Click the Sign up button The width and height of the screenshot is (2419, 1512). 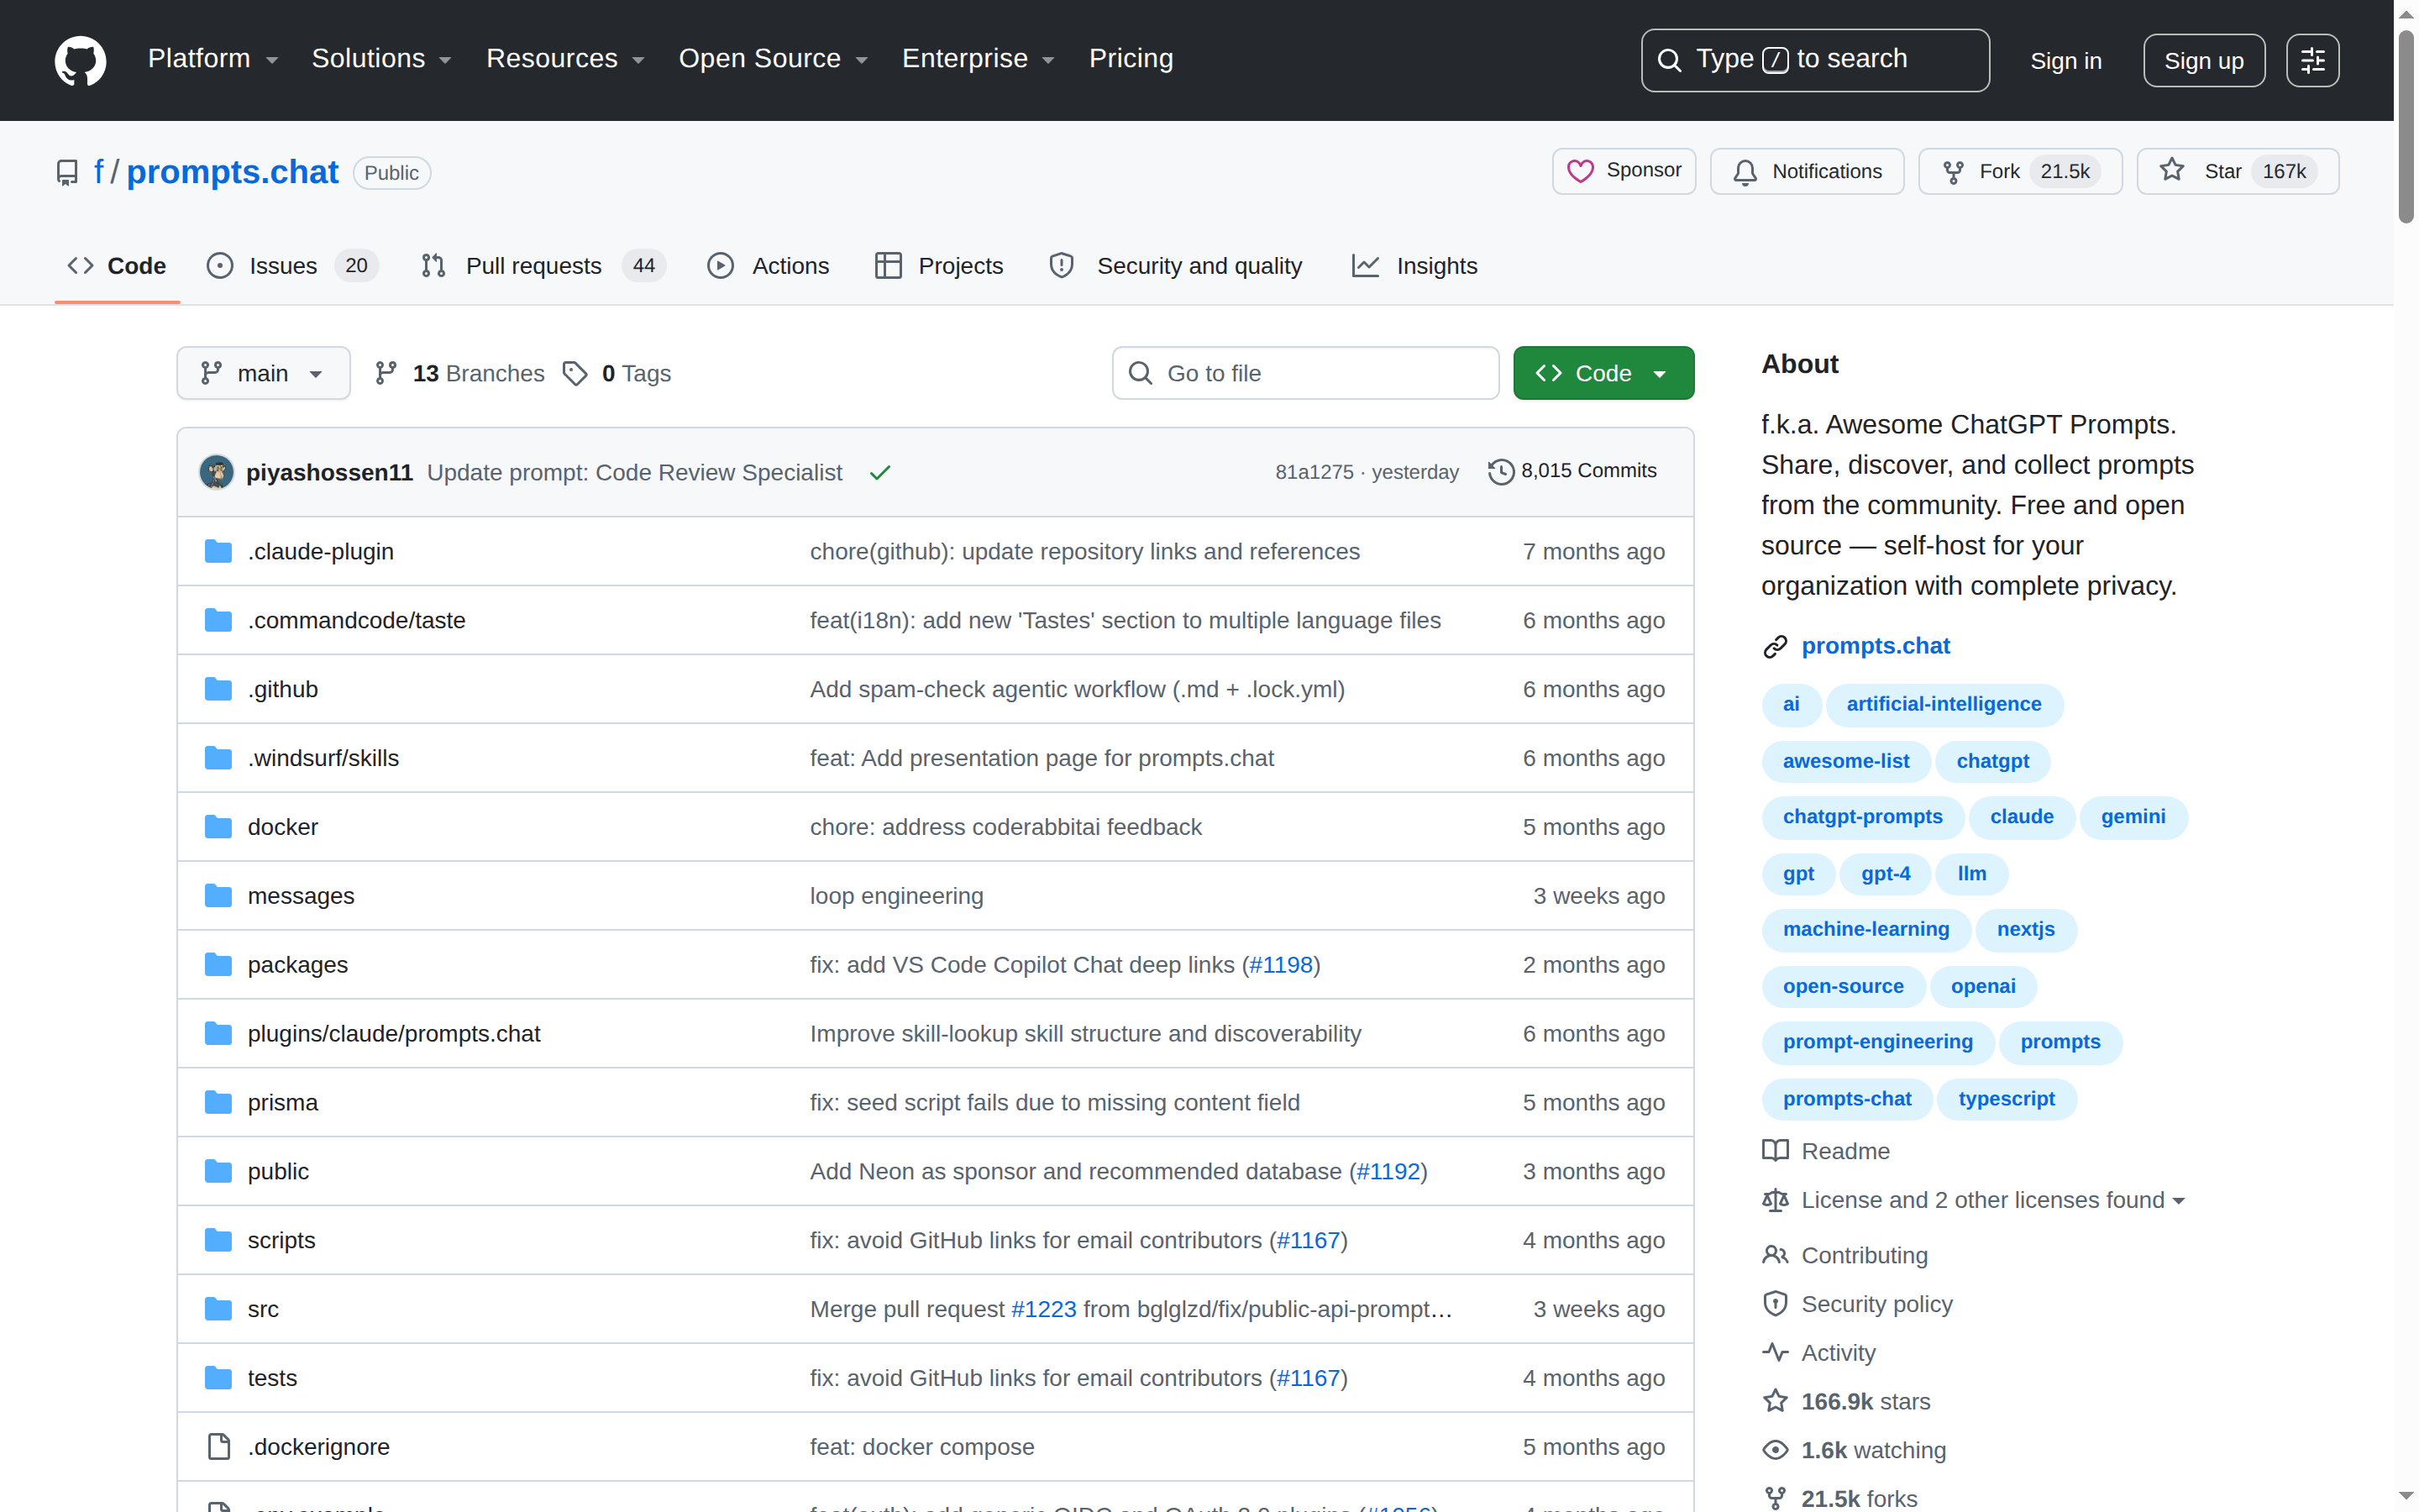[2203, 61]
